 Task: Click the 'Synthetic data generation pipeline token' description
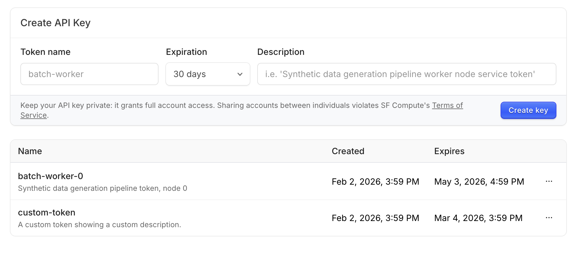[x=102, y=188]
